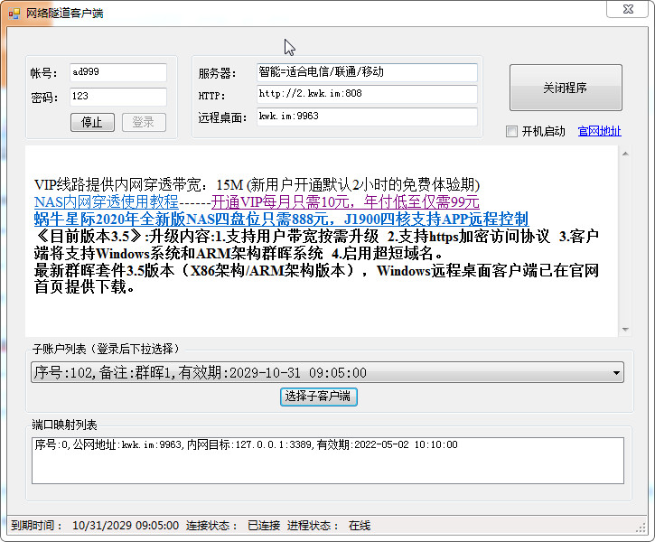Click the announcement scrollbar up arrow
The image size is (655, 542).
[x=624, y=154]
